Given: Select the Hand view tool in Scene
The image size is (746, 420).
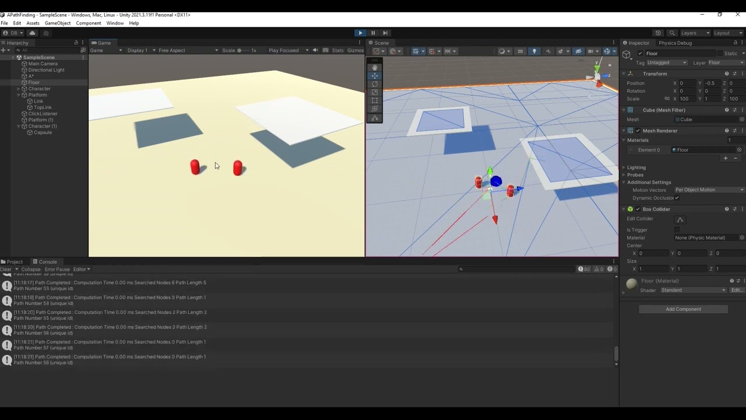Looking at the screenshot, I should 374,67.
